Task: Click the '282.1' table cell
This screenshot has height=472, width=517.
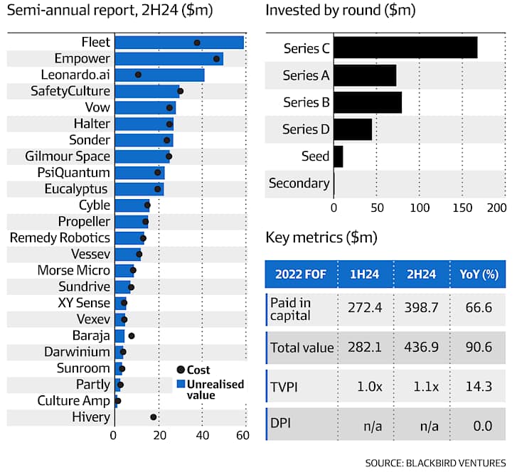Action: [x=365, y=347]
